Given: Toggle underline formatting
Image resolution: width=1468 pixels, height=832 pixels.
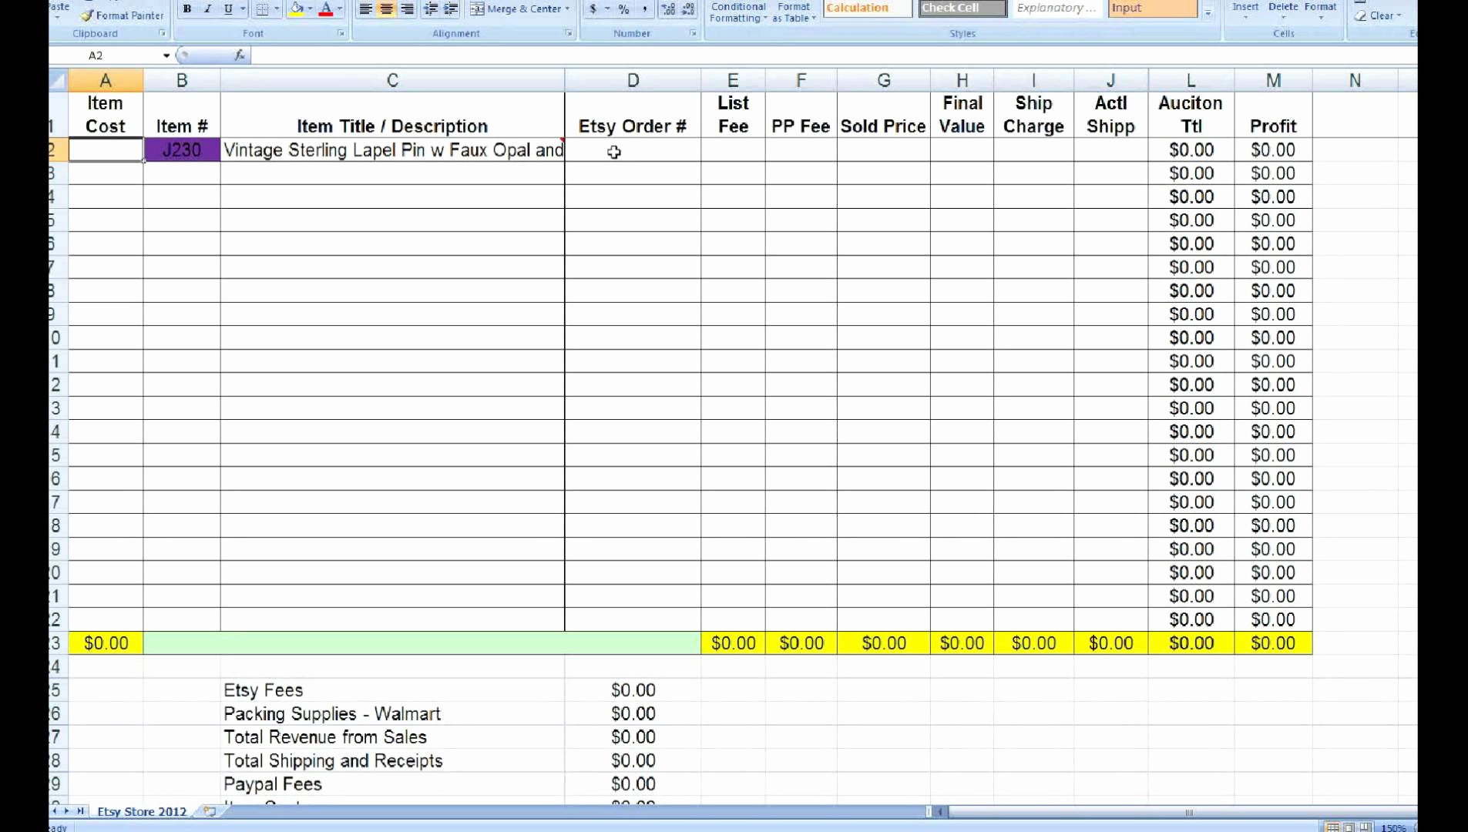Looking at the screenshot, I should click(228, 9).
